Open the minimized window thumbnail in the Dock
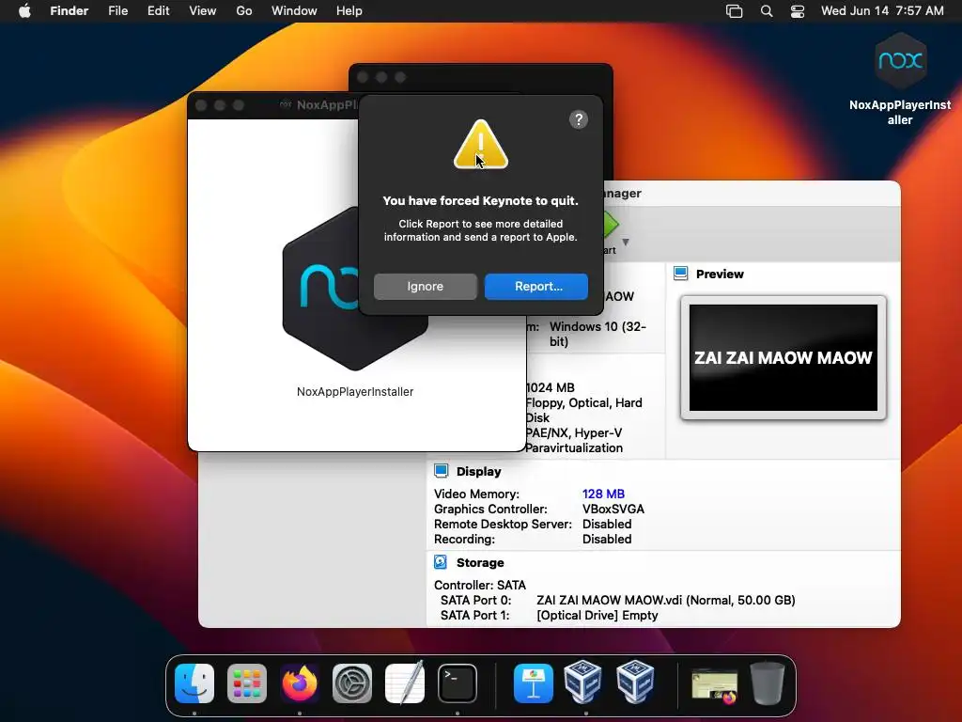 [x=715, y=685]
